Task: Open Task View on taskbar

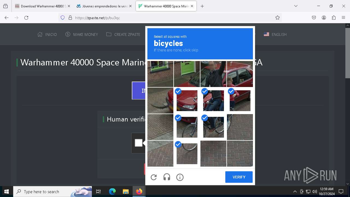Action: [98, 192]
